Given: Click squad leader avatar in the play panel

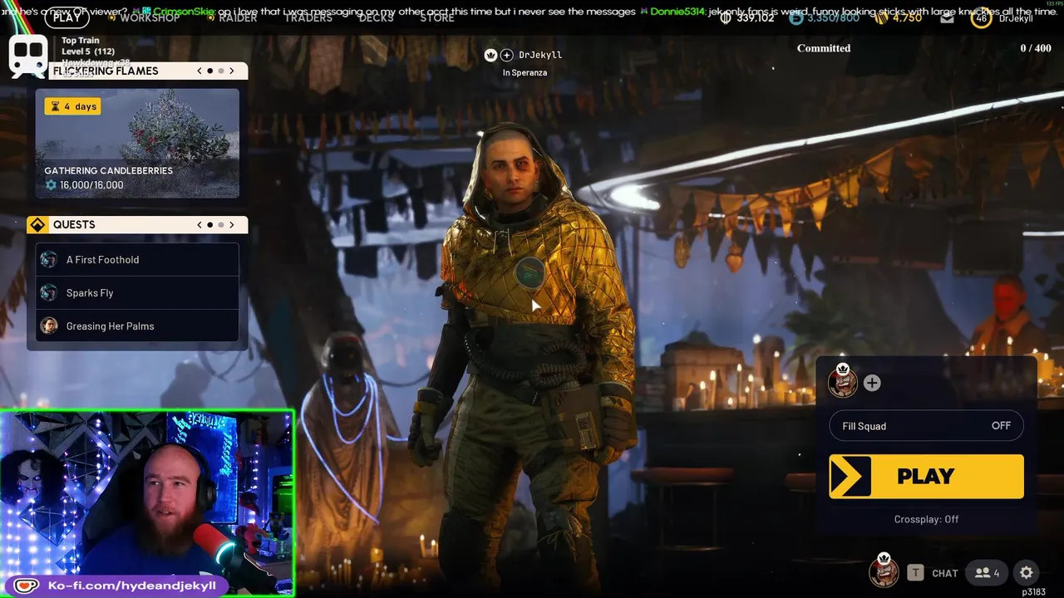Looking at the screenshot, I should pyautogui.click(x=842, y=382).
